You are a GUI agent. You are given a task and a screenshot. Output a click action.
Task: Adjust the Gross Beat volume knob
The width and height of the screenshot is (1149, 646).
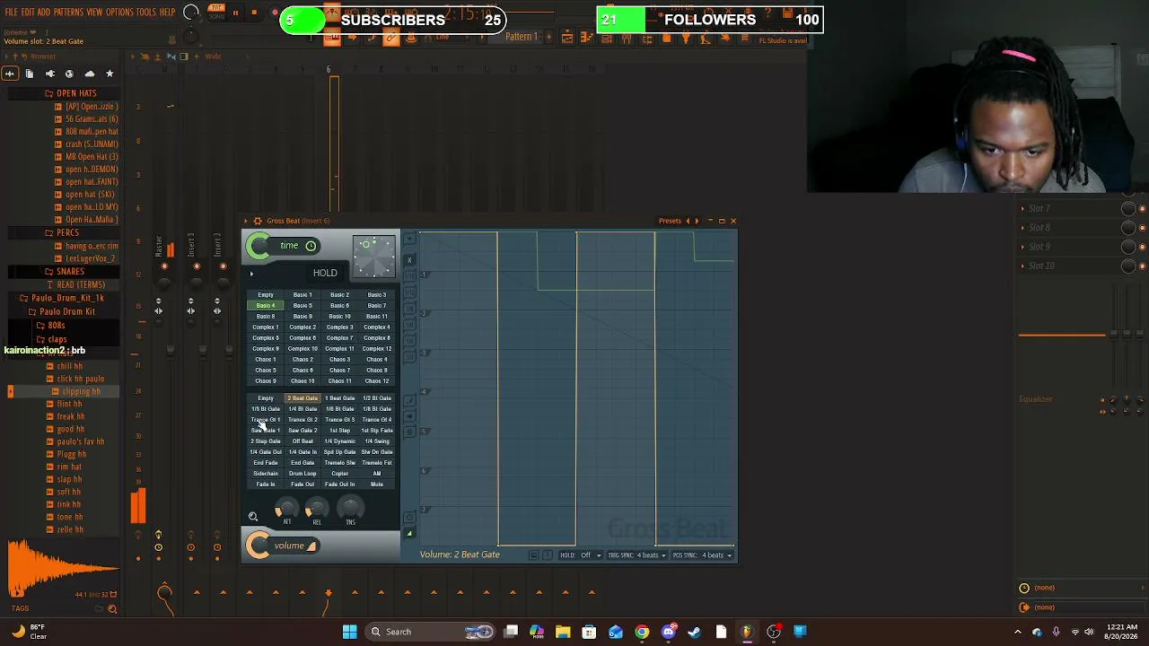(x=259, y=546)
